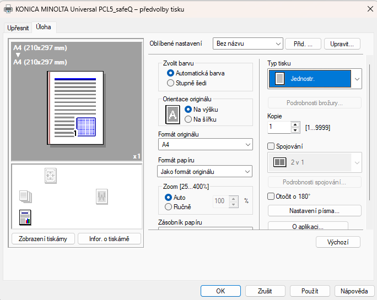Click the printer icon in the title bar

pos(8,9)
